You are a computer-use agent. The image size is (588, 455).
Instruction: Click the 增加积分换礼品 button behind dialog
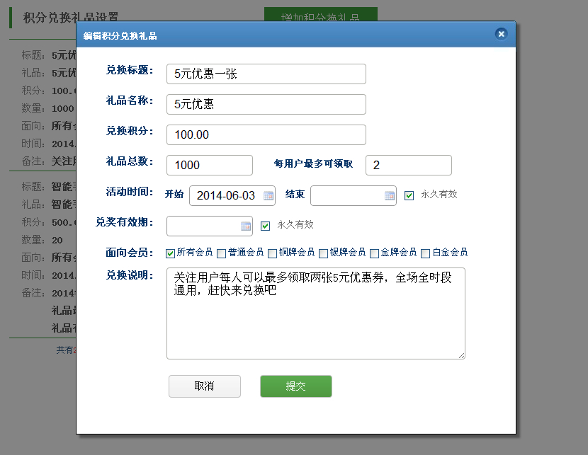[x=321, y=14]
